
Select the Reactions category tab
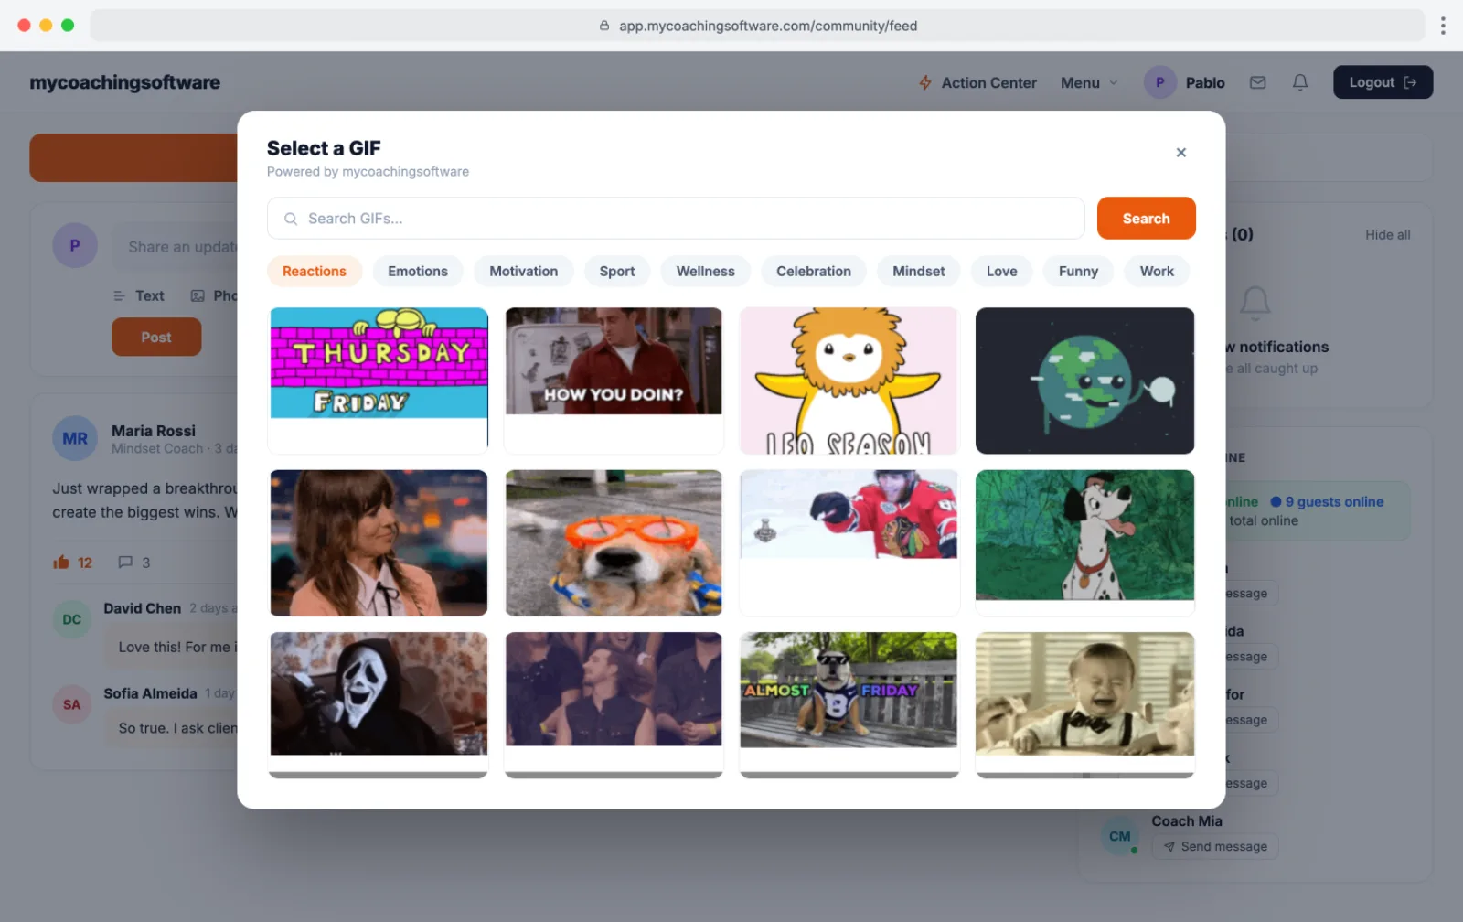tap(315, 272)
